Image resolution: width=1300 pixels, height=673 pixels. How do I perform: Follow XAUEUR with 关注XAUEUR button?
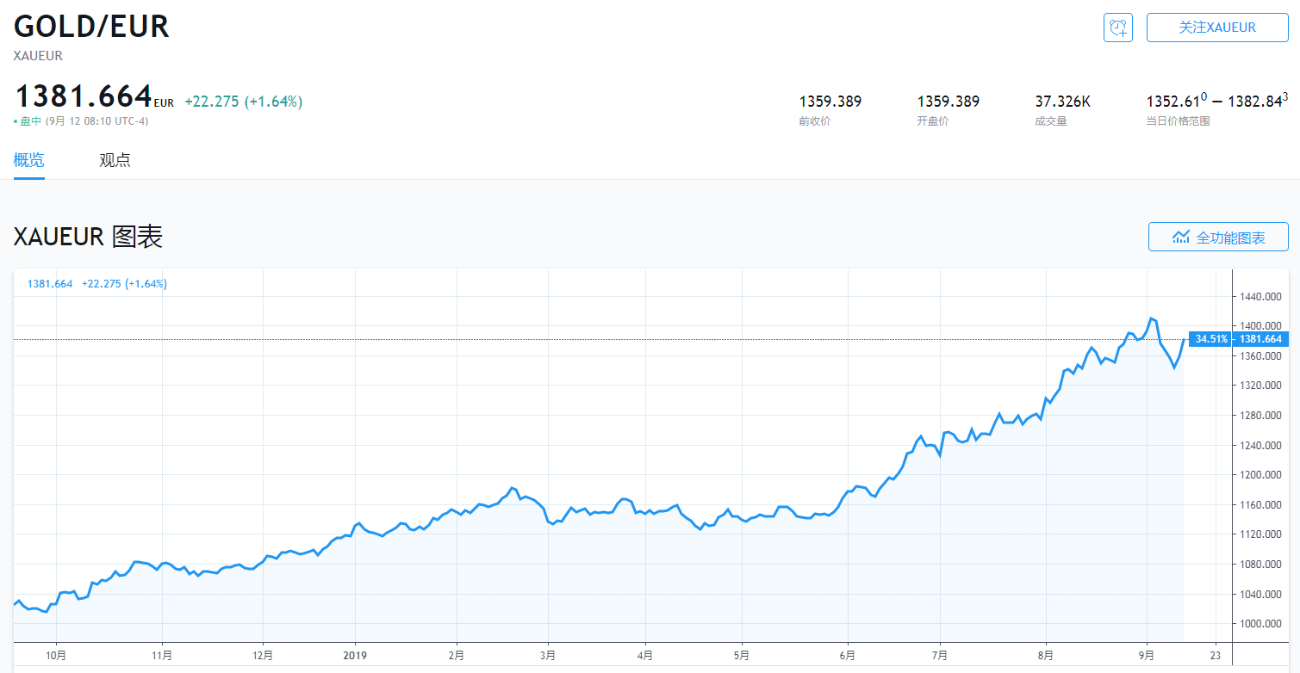coord(1217,28)
